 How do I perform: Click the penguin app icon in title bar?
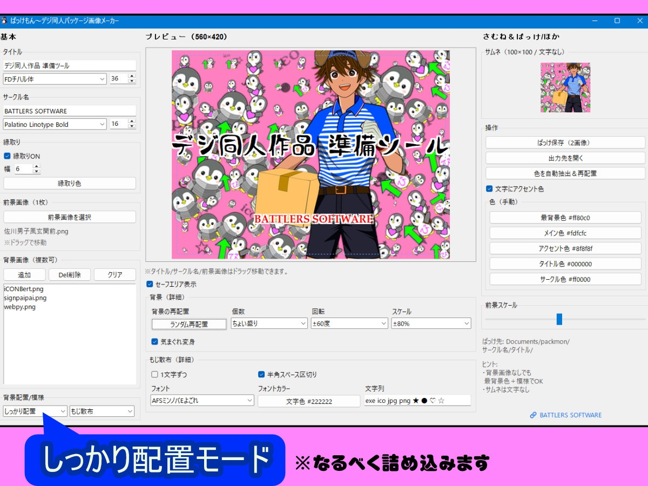(4, 21)
